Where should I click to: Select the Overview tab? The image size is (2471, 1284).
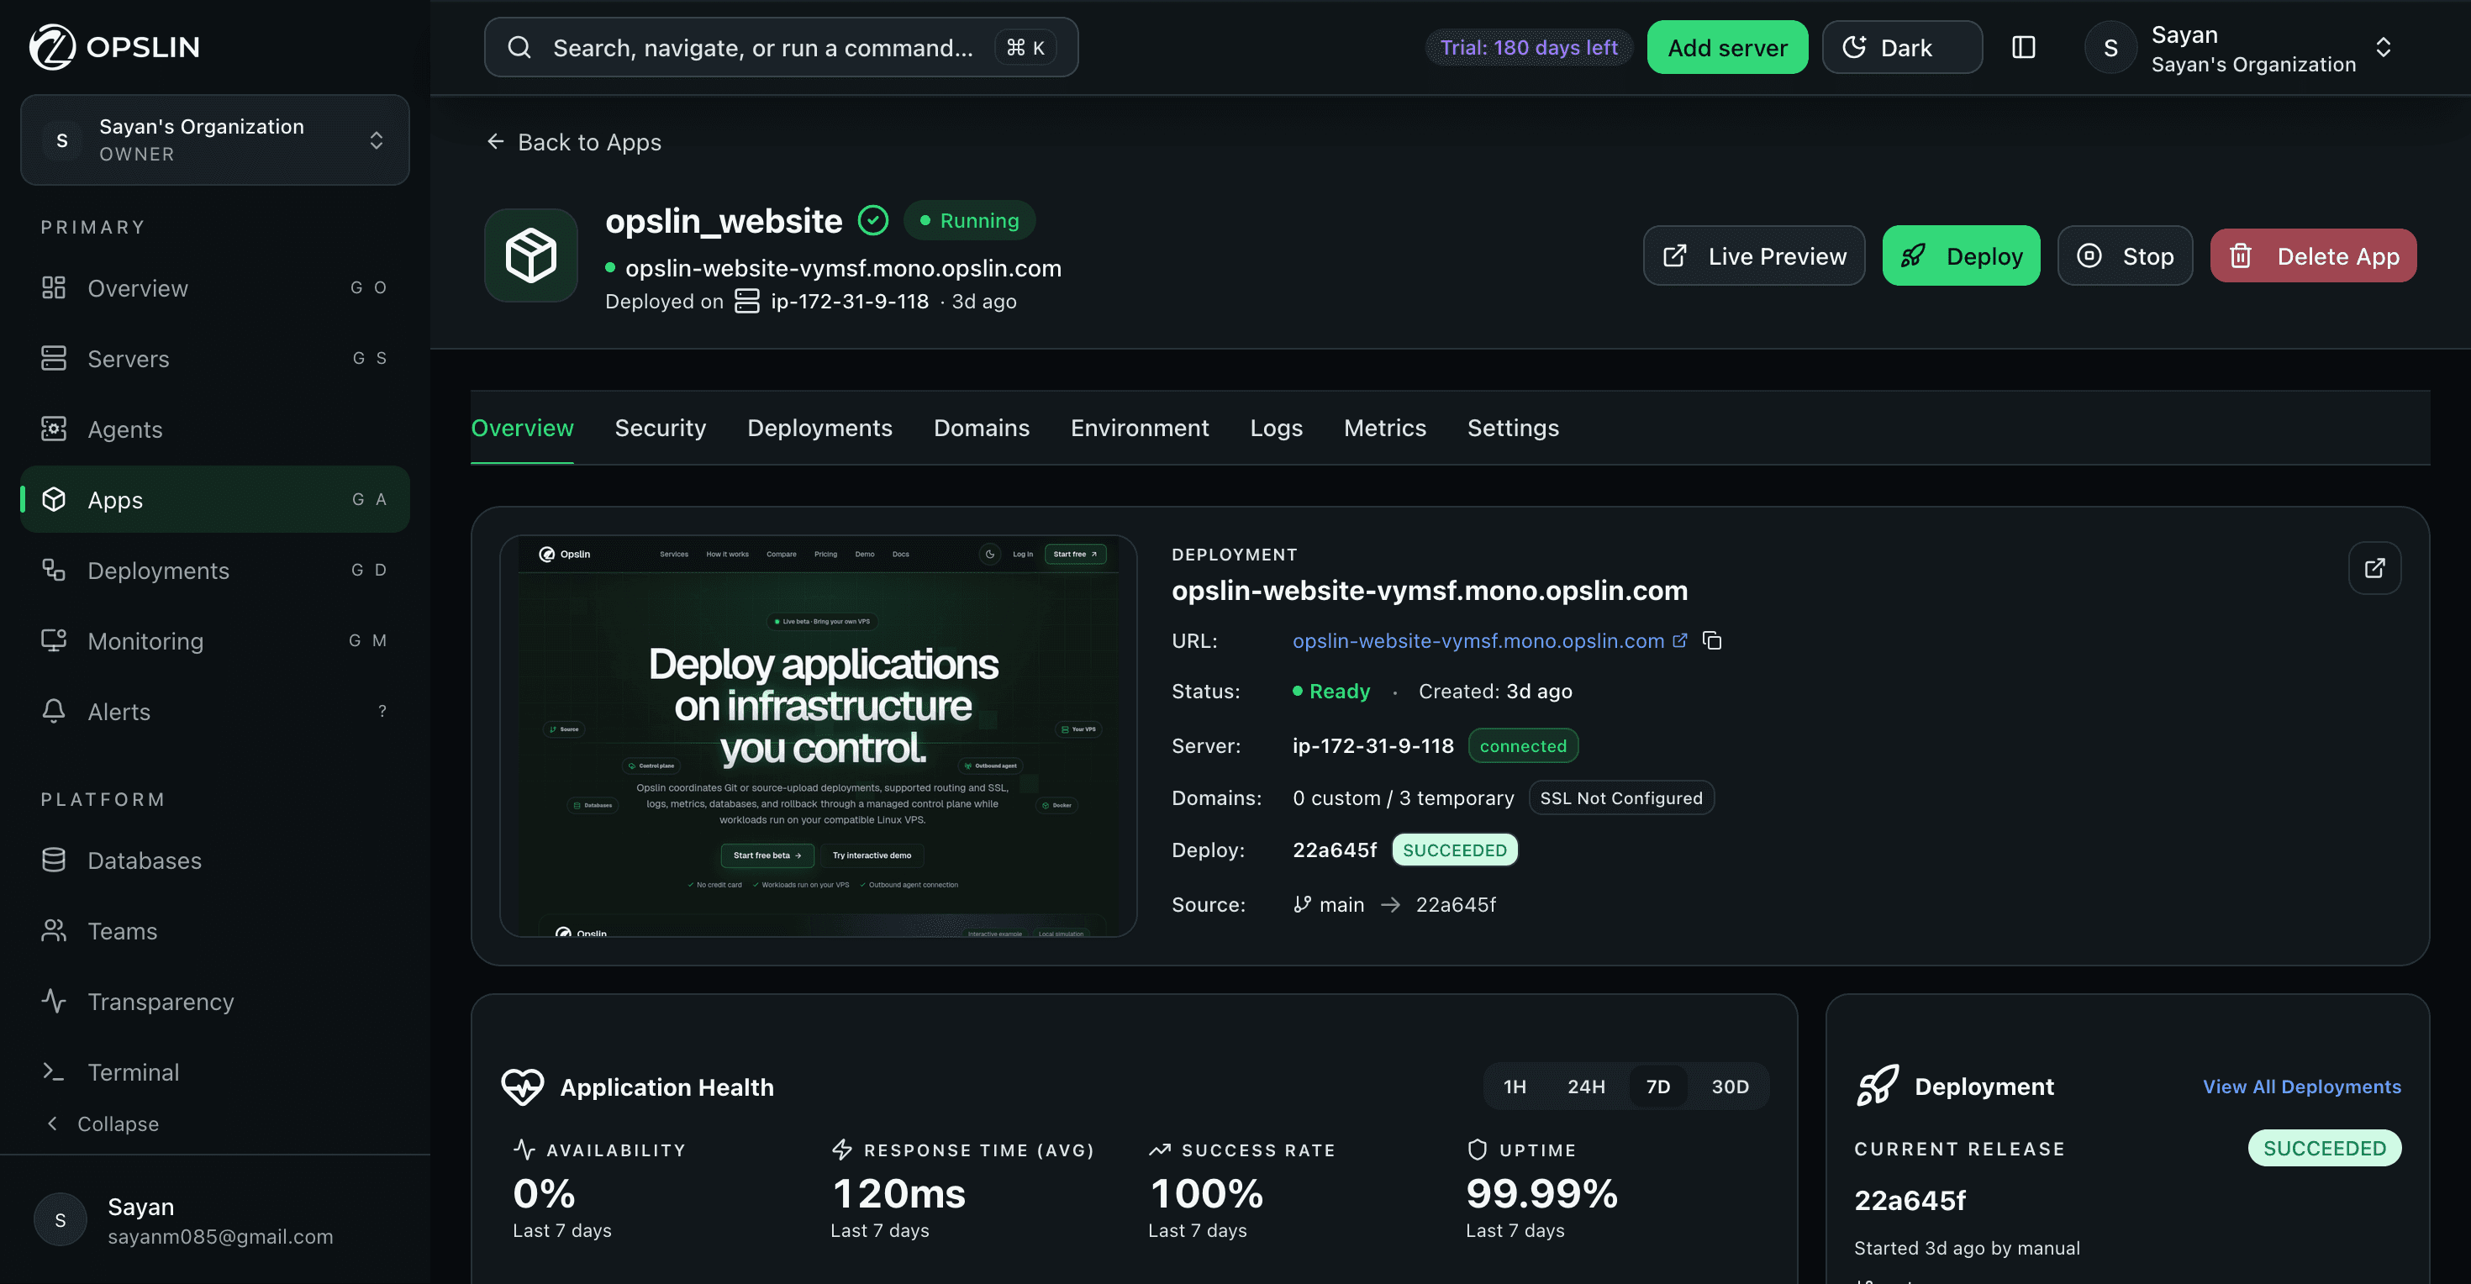pos(522,428)
